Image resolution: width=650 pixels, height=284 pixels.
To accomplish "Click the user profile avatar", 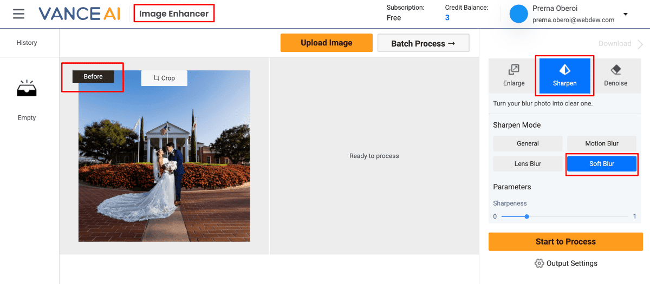I will (518, 14).
